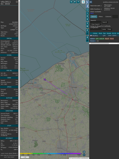Click the WIND section header
Screen dimensions: 119x159
(x=9, y=78)
